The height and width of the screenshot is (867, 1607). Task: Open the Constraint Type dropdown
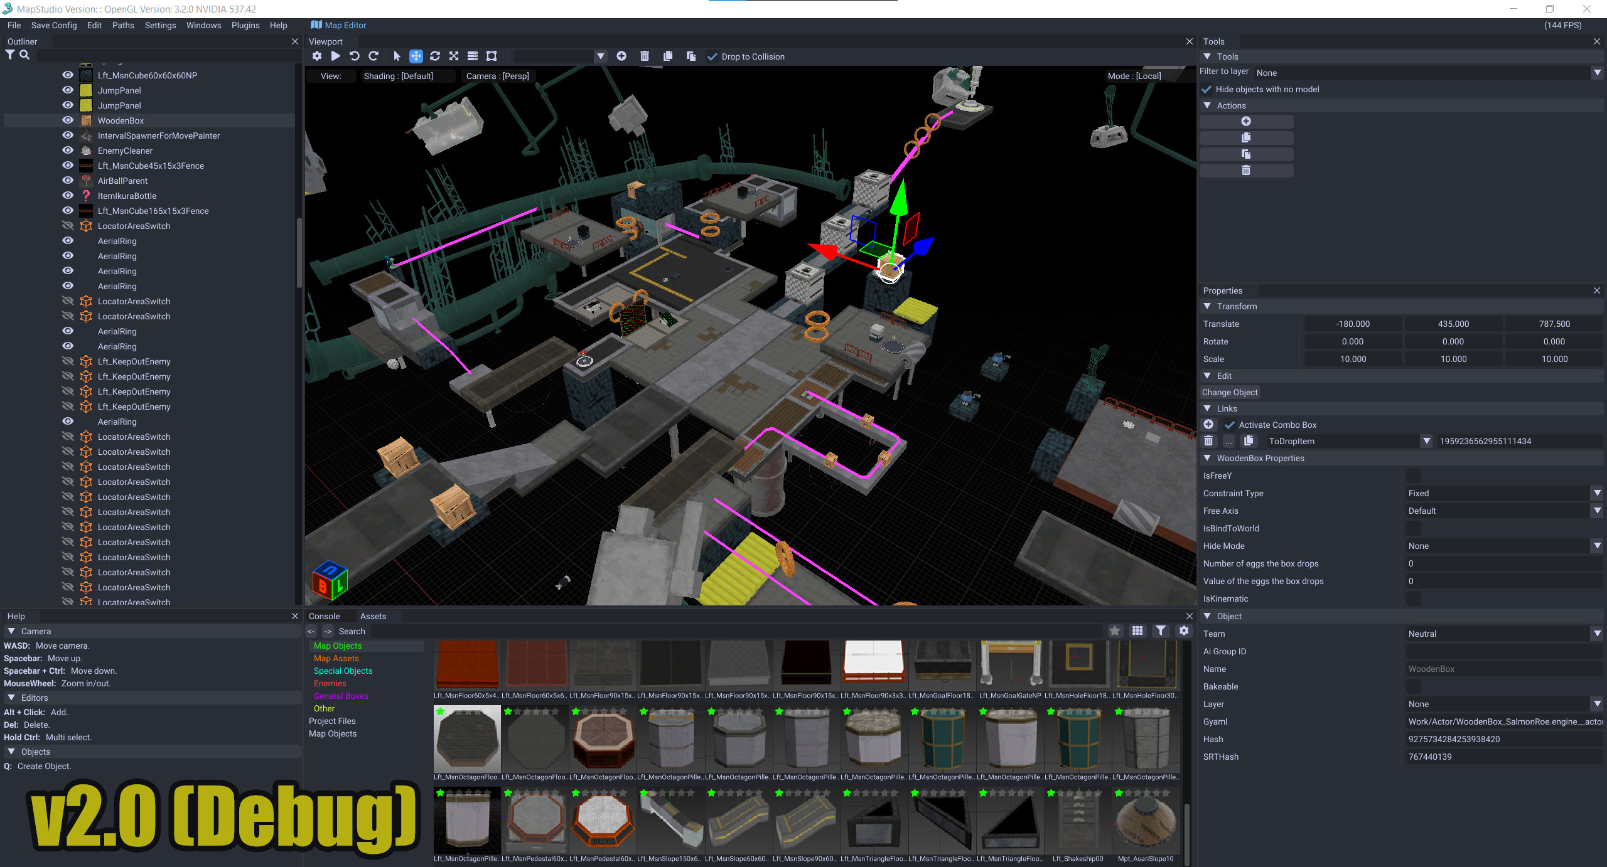[1596, 493]
